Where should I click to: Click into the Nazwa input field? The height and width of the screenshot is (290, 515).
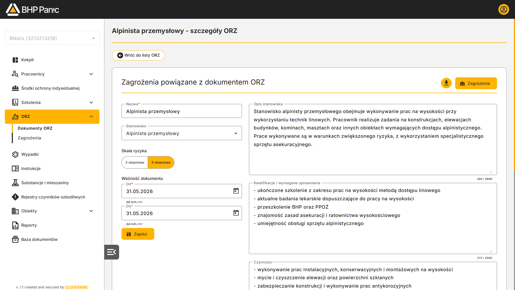click(182, 111)
